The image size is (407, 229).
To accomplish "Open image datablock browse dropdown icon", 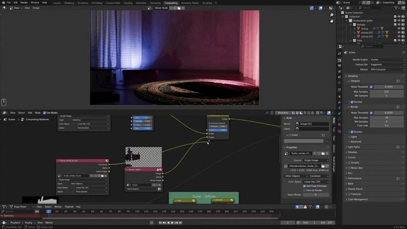I will 287,153.
